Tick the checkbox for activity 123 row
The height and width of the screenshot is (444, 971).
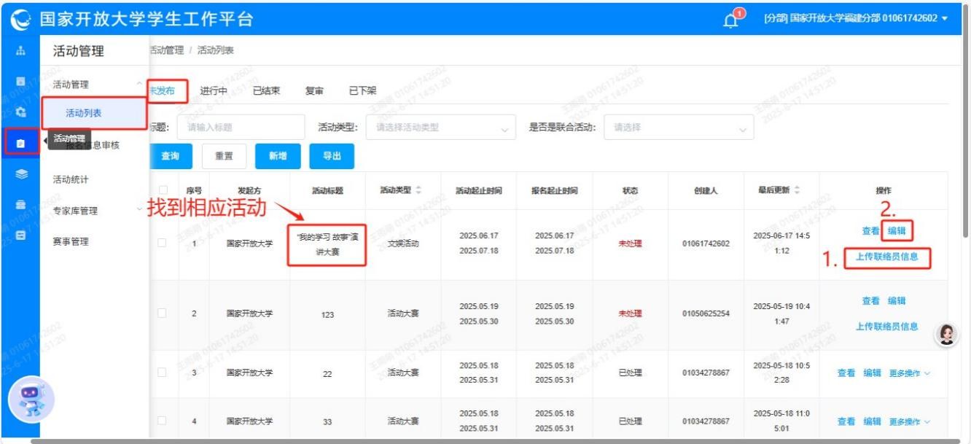pyautogui.click(x=163, y=313)
